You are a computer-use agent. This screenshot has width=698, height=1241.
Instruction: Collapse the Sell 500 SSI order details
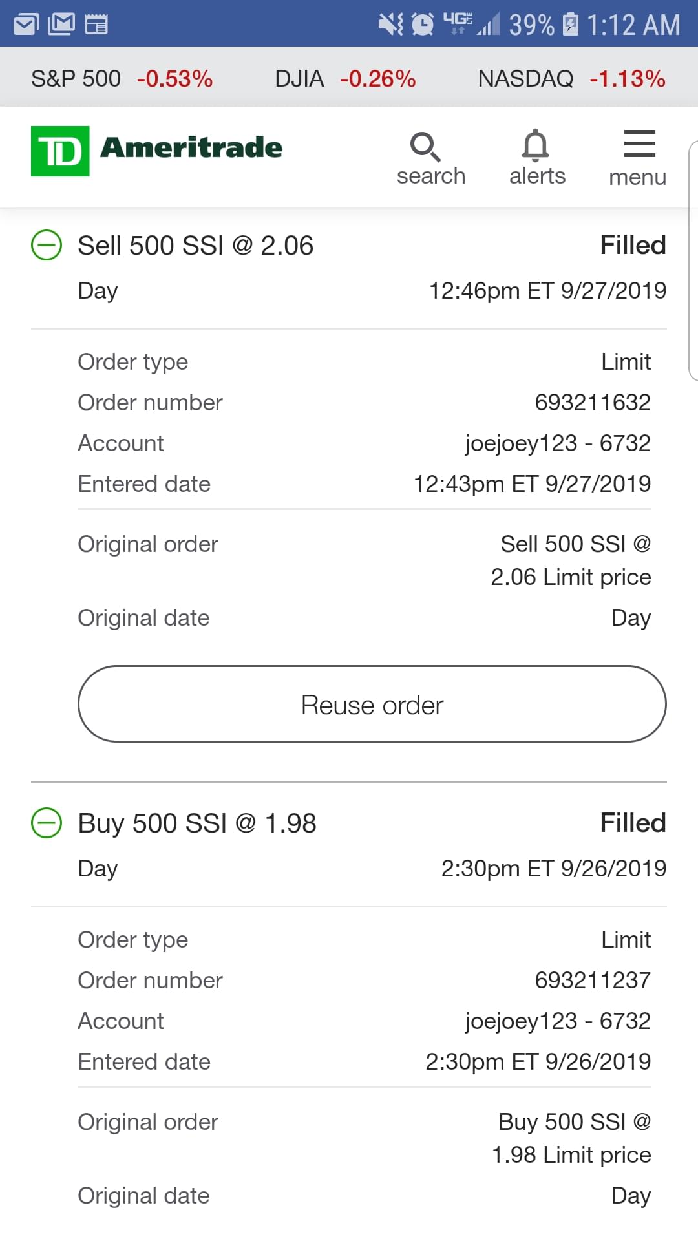pyautogui.click(x=47, y=246)
